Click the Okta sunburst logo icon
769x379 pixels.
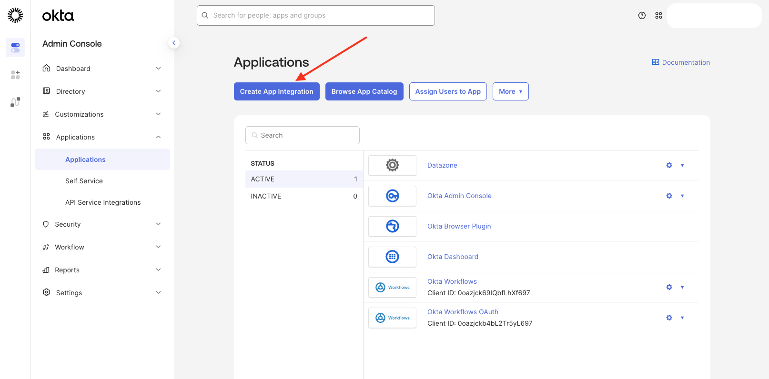click(15, 15)
